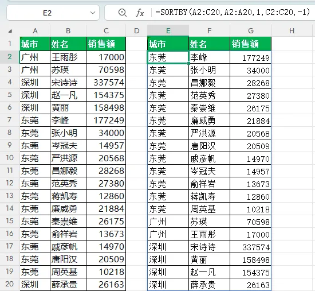This screenshot has height=291, width=315.
Task: Select column C header
Action: (106, 31)
